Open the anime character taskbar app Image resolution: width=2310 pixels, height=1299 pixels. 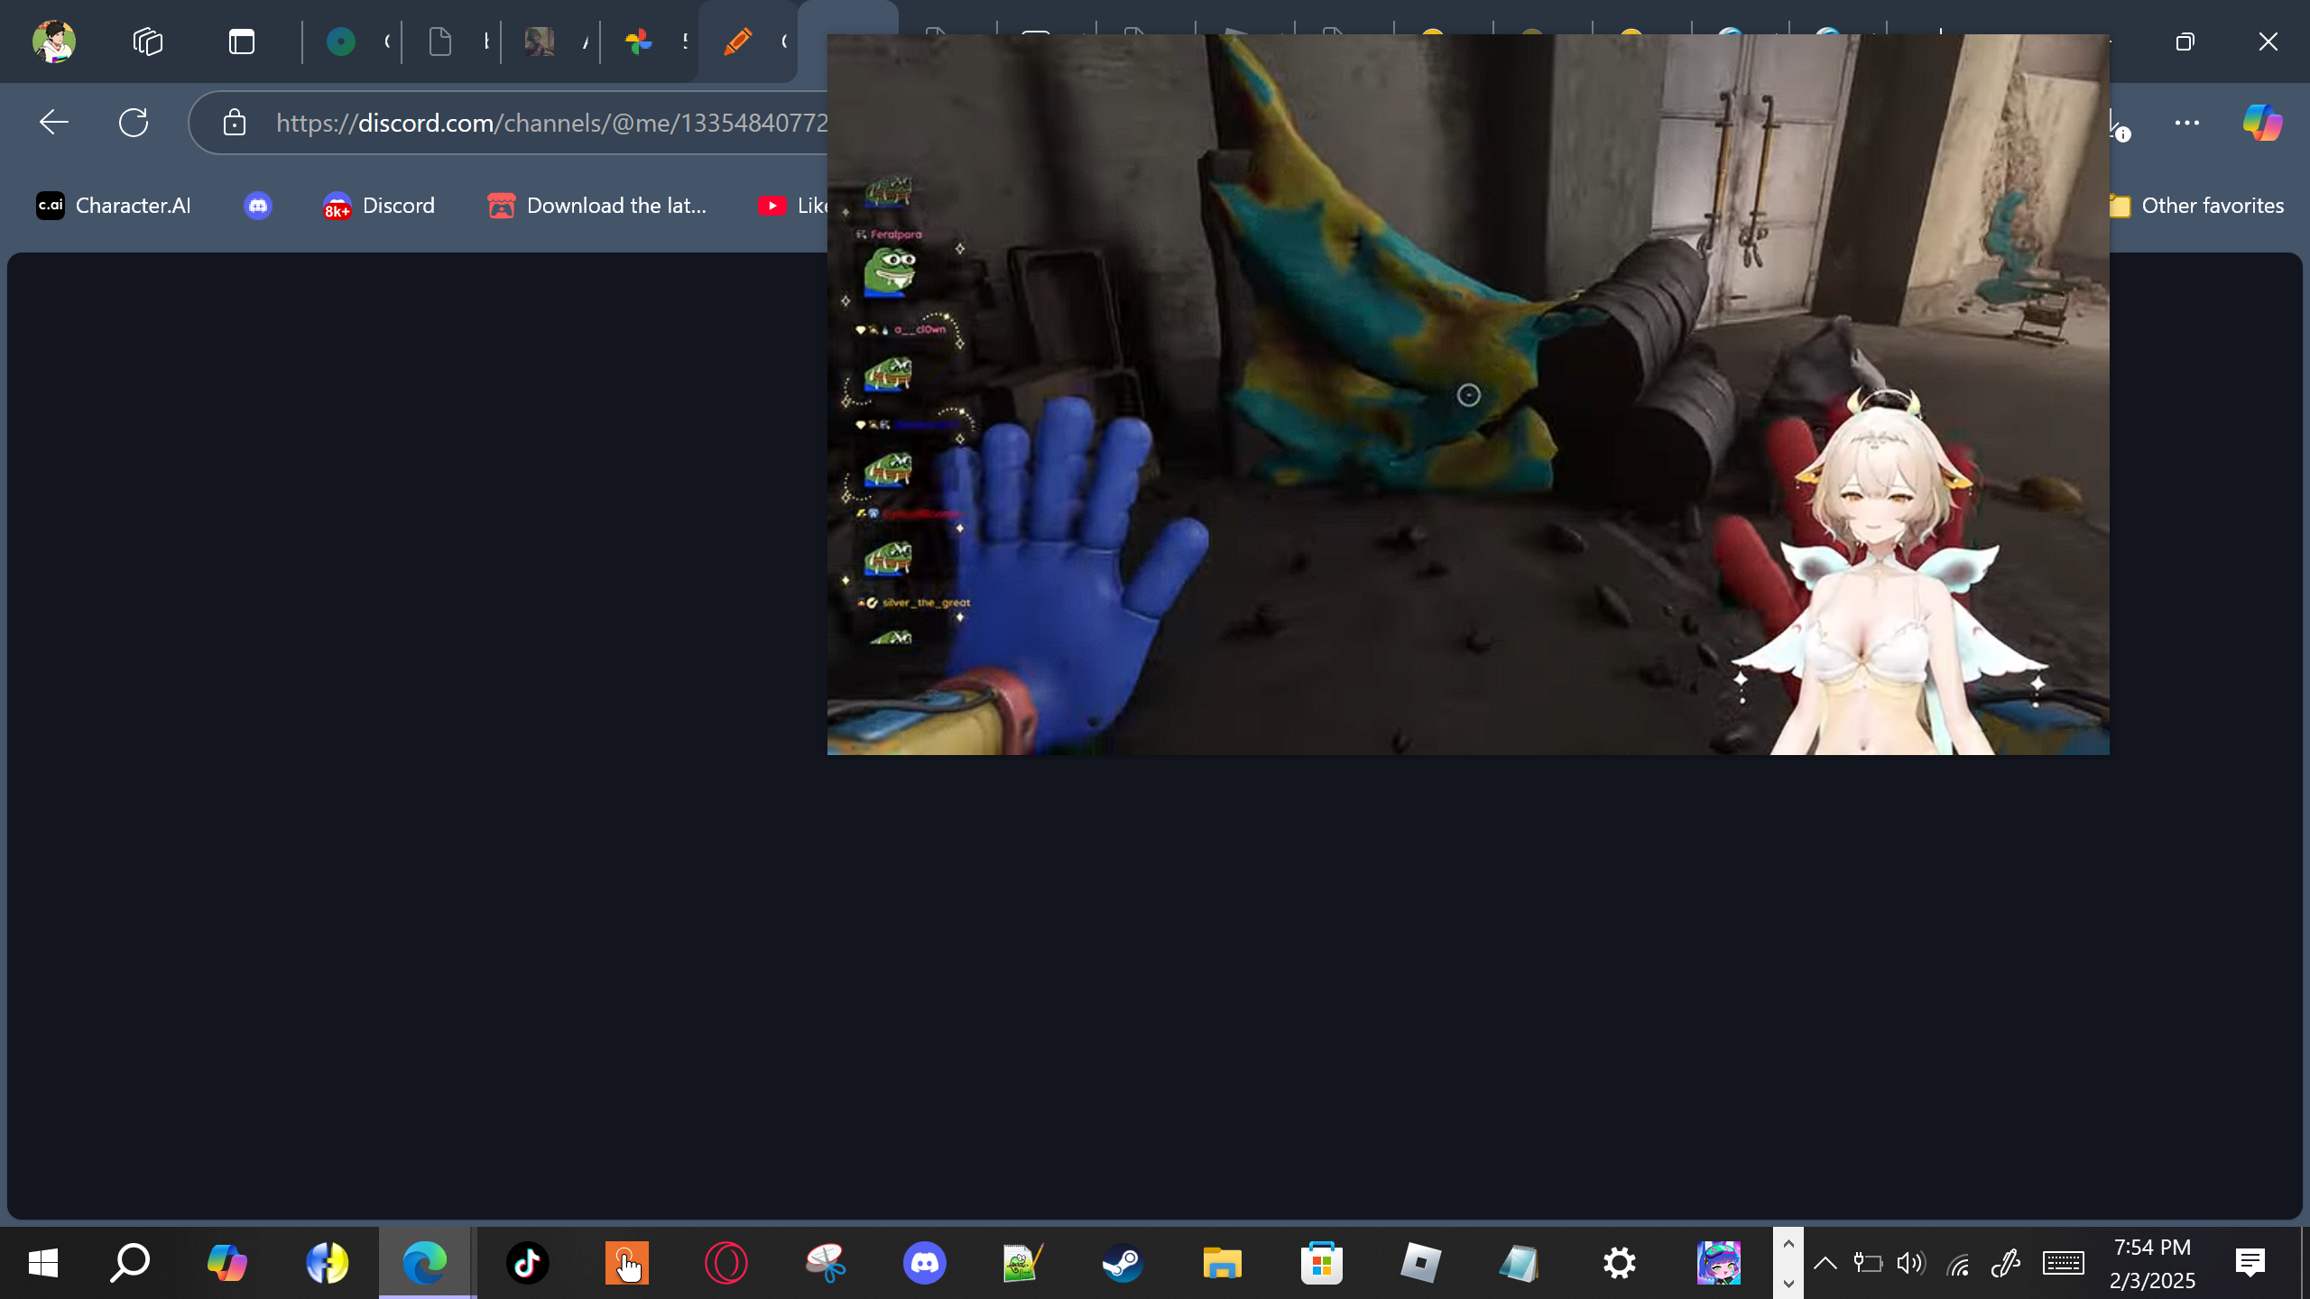[1719, 1263]
